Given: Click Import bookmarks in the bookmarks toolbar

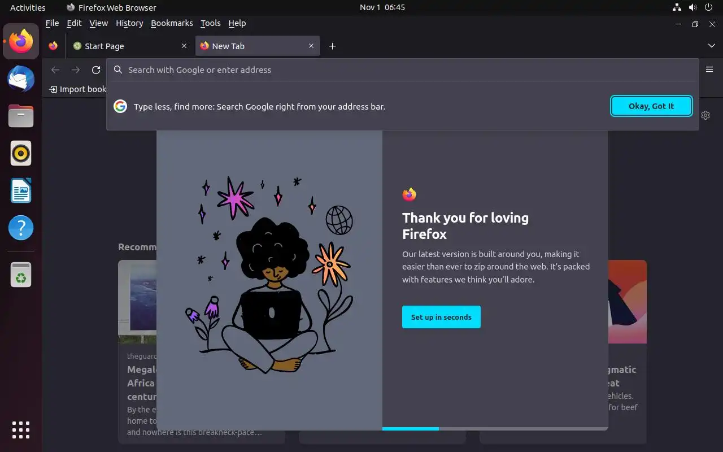Looking at the screenshot, I should [78, 89].
